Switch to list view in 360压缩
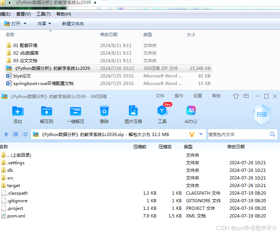Screen dimensions: 280x233 [25, 134]
